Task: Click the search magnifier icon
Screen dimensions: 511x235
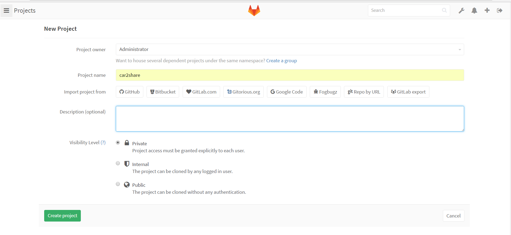Action: [444, 10]
